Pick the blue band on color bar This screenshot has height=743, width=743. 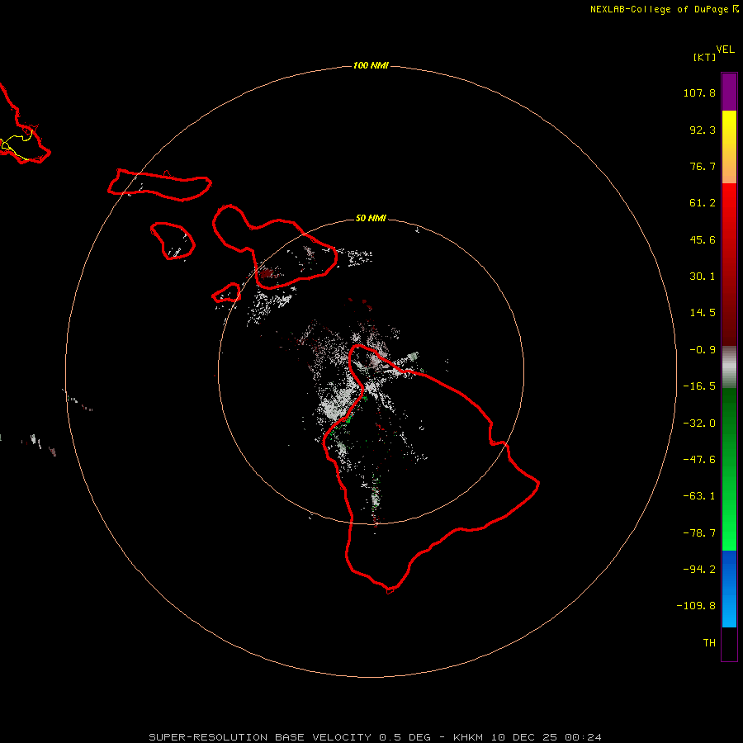point(729,589)
